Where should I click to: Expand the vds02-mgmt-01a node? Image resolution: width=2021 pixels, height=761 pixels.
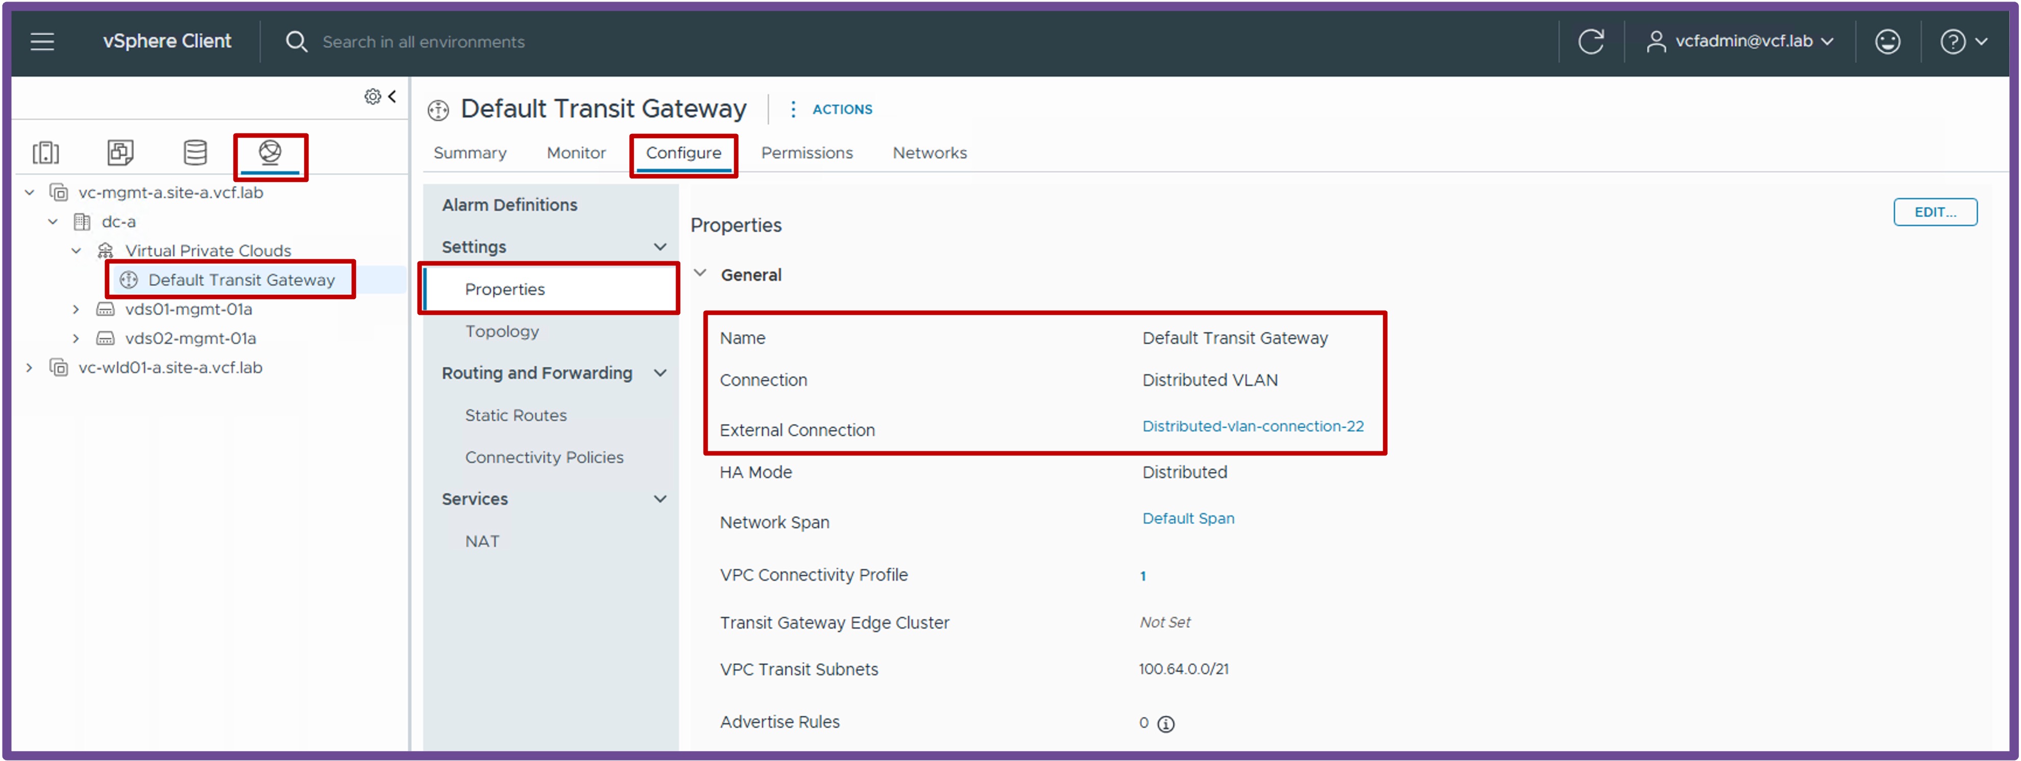(76, 339)
